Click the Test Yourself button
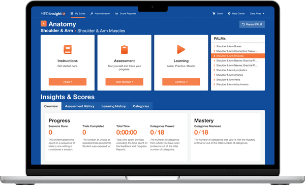The image size is (305, 185). [x=125, y=82]
